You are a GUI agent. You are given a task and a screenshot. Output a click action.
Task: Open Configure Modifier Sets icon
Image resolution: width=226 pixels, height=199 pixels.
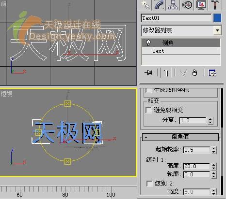[x=212, y=73]
